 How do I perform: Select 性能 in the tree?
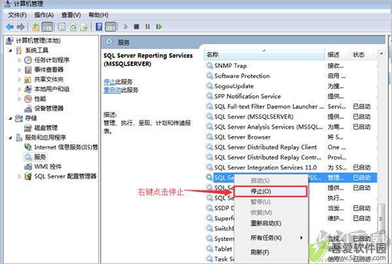(41, 99)
